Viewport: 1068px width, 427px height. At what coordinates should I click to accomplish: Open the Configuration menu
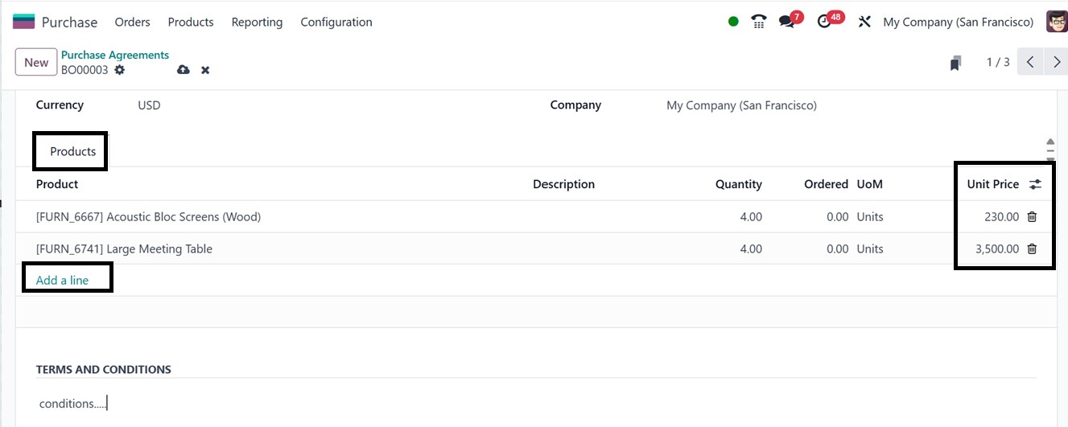point(336,22)
